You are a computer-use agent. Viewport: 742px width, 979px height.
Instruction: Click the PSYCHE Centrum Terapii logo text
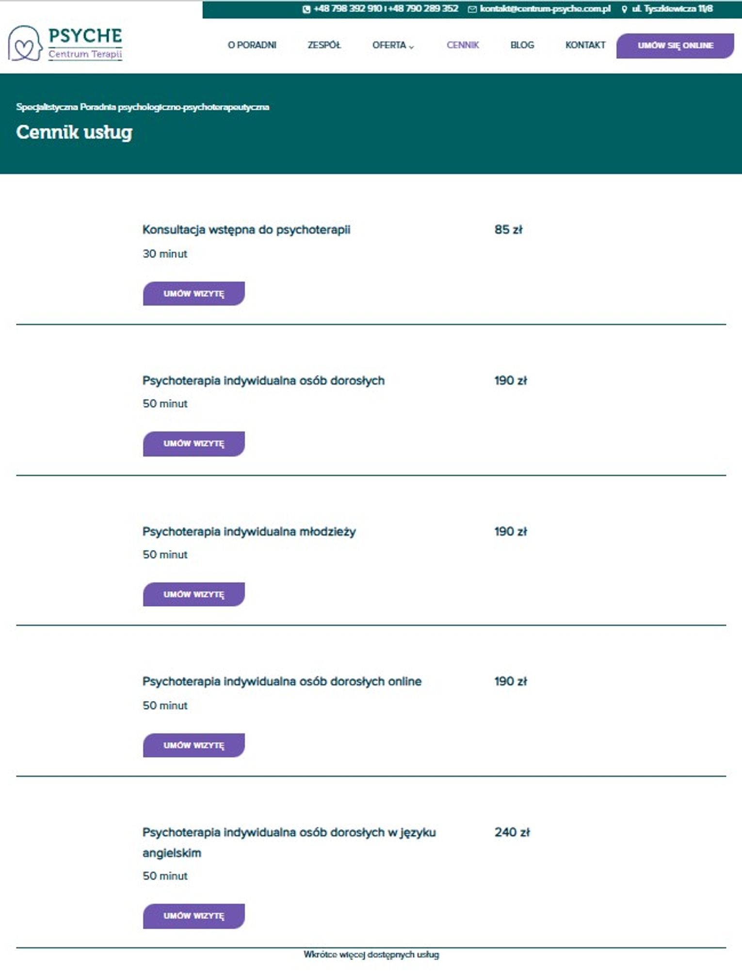coord(85,43)
